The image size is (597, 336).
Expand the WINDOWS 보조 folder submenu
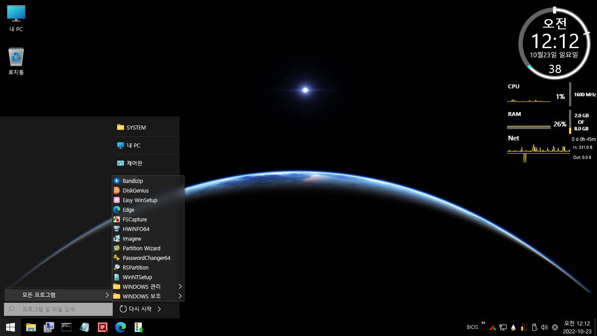[x=148, y=296]
